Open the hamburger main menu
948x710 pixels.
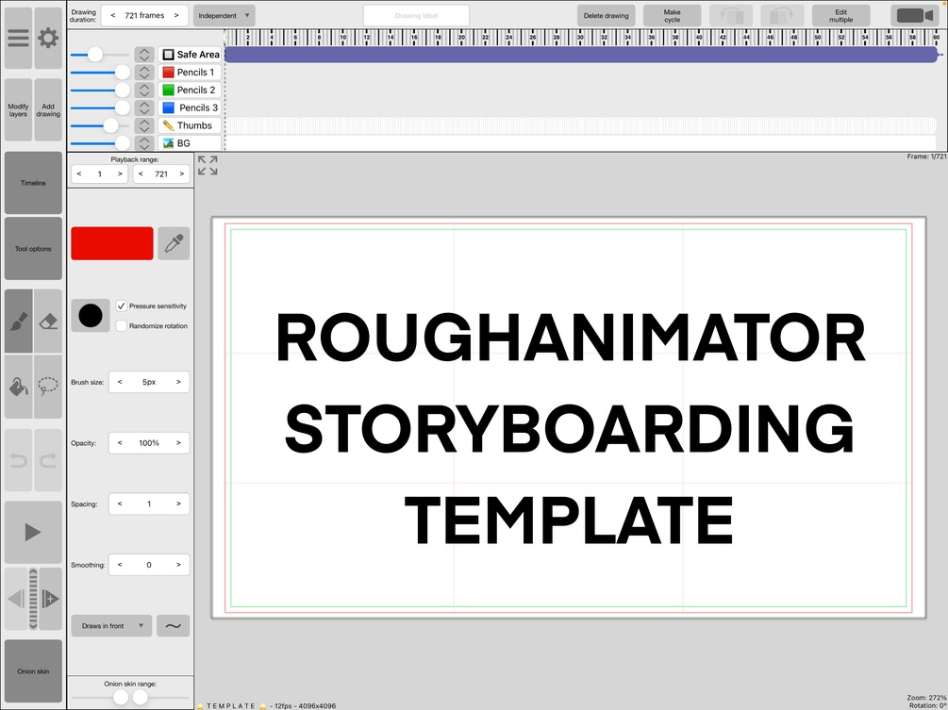[18, 38]
